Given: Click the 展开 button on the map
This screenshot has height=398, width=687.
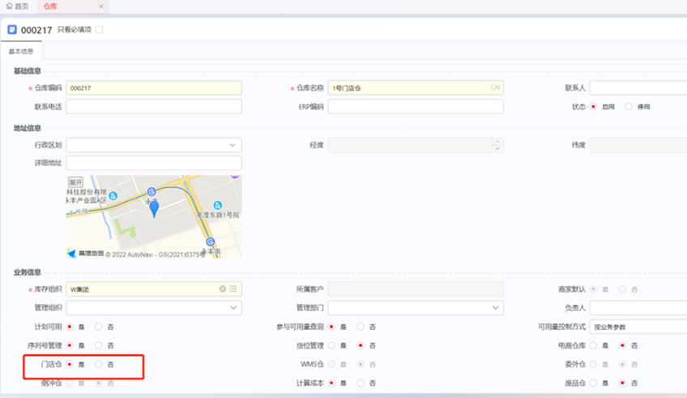Looking at the screenshot, I should tap(76, 182).
